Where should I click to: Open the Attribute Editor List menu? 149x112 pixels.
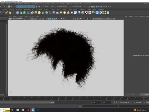pyautogui.click(x=126, y=17)
